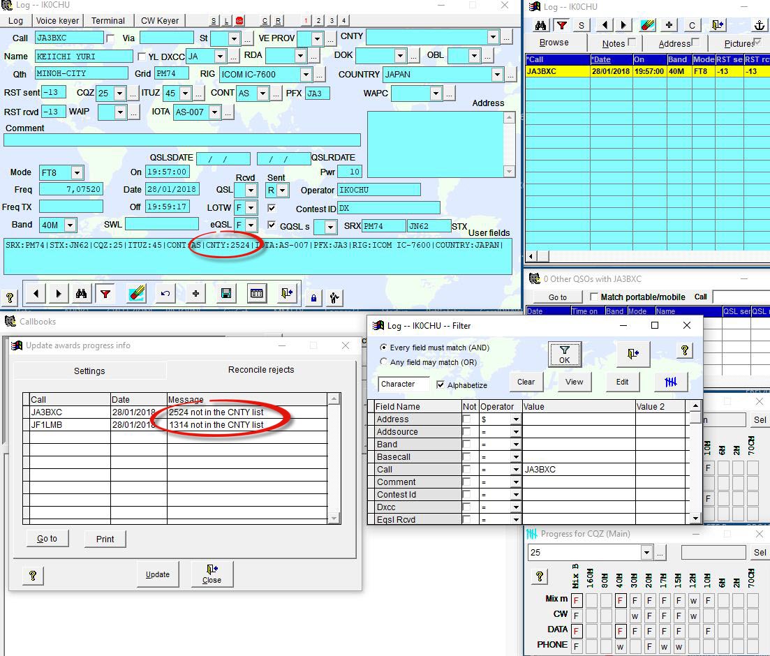Image resolution: width=770 pixels, height=656 pixels.
Task: Click the padlock icon in main Log toolbar
Action: pos(314,297)
